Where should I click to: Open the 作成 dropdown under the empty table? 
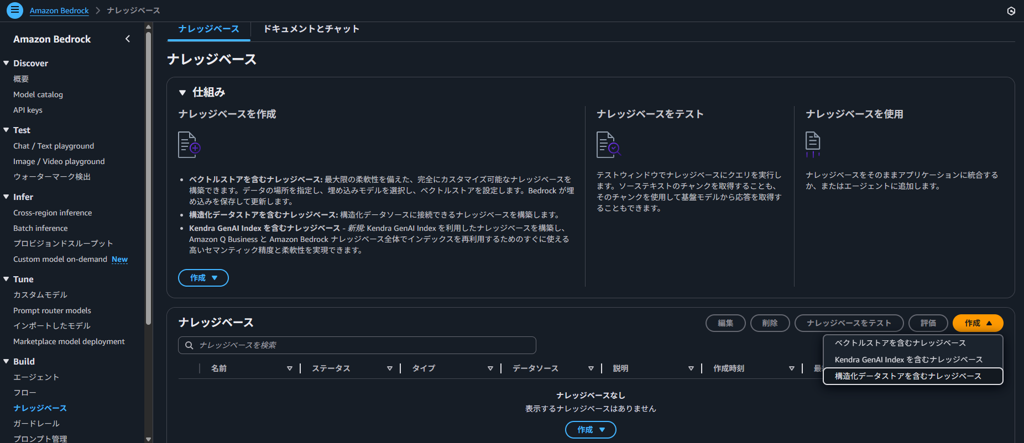pos(591,430)
